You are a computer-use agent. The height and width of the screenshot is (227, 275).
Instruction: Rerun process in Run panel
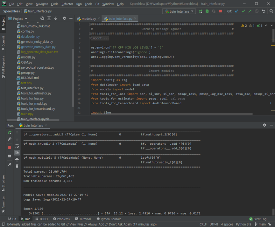(10, 133)
